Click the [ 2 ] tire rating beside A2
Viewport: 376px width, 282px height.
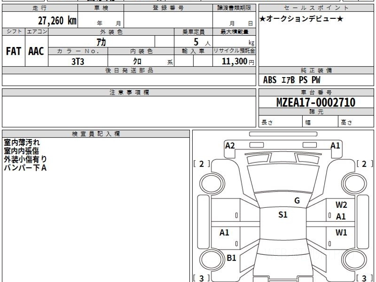pyautogui.click(x=202, y=164)
